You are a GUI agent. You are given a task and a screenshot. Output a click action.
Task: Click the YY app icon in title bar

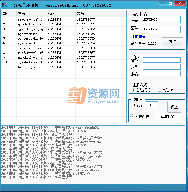[x=5, y=5]
